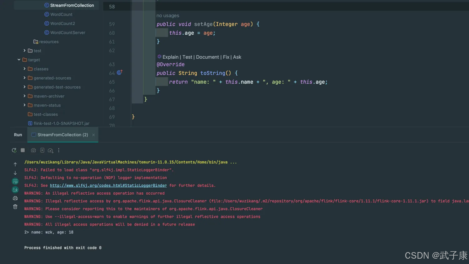Open the WordCountServer class in tree

click(x=68, y=32)
